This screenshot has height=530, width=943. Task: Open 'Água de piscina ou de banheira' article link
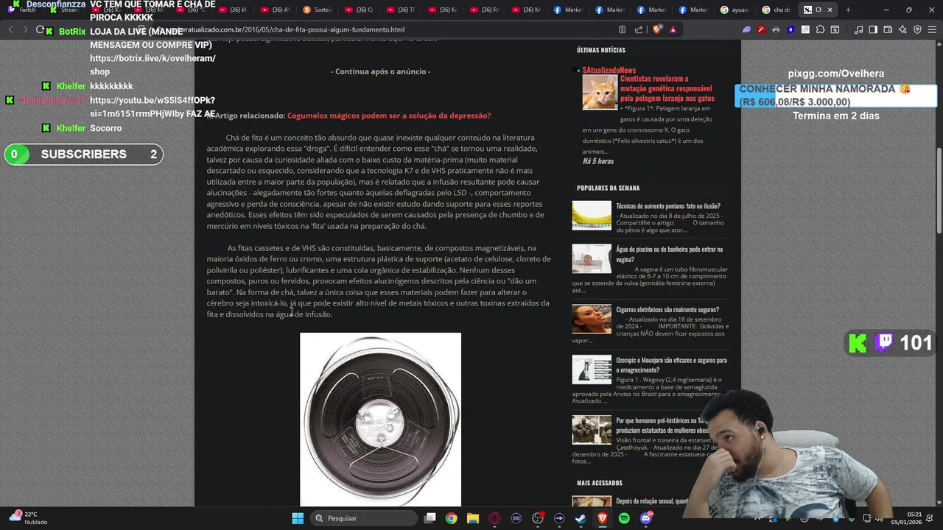[x=670, y=254]
